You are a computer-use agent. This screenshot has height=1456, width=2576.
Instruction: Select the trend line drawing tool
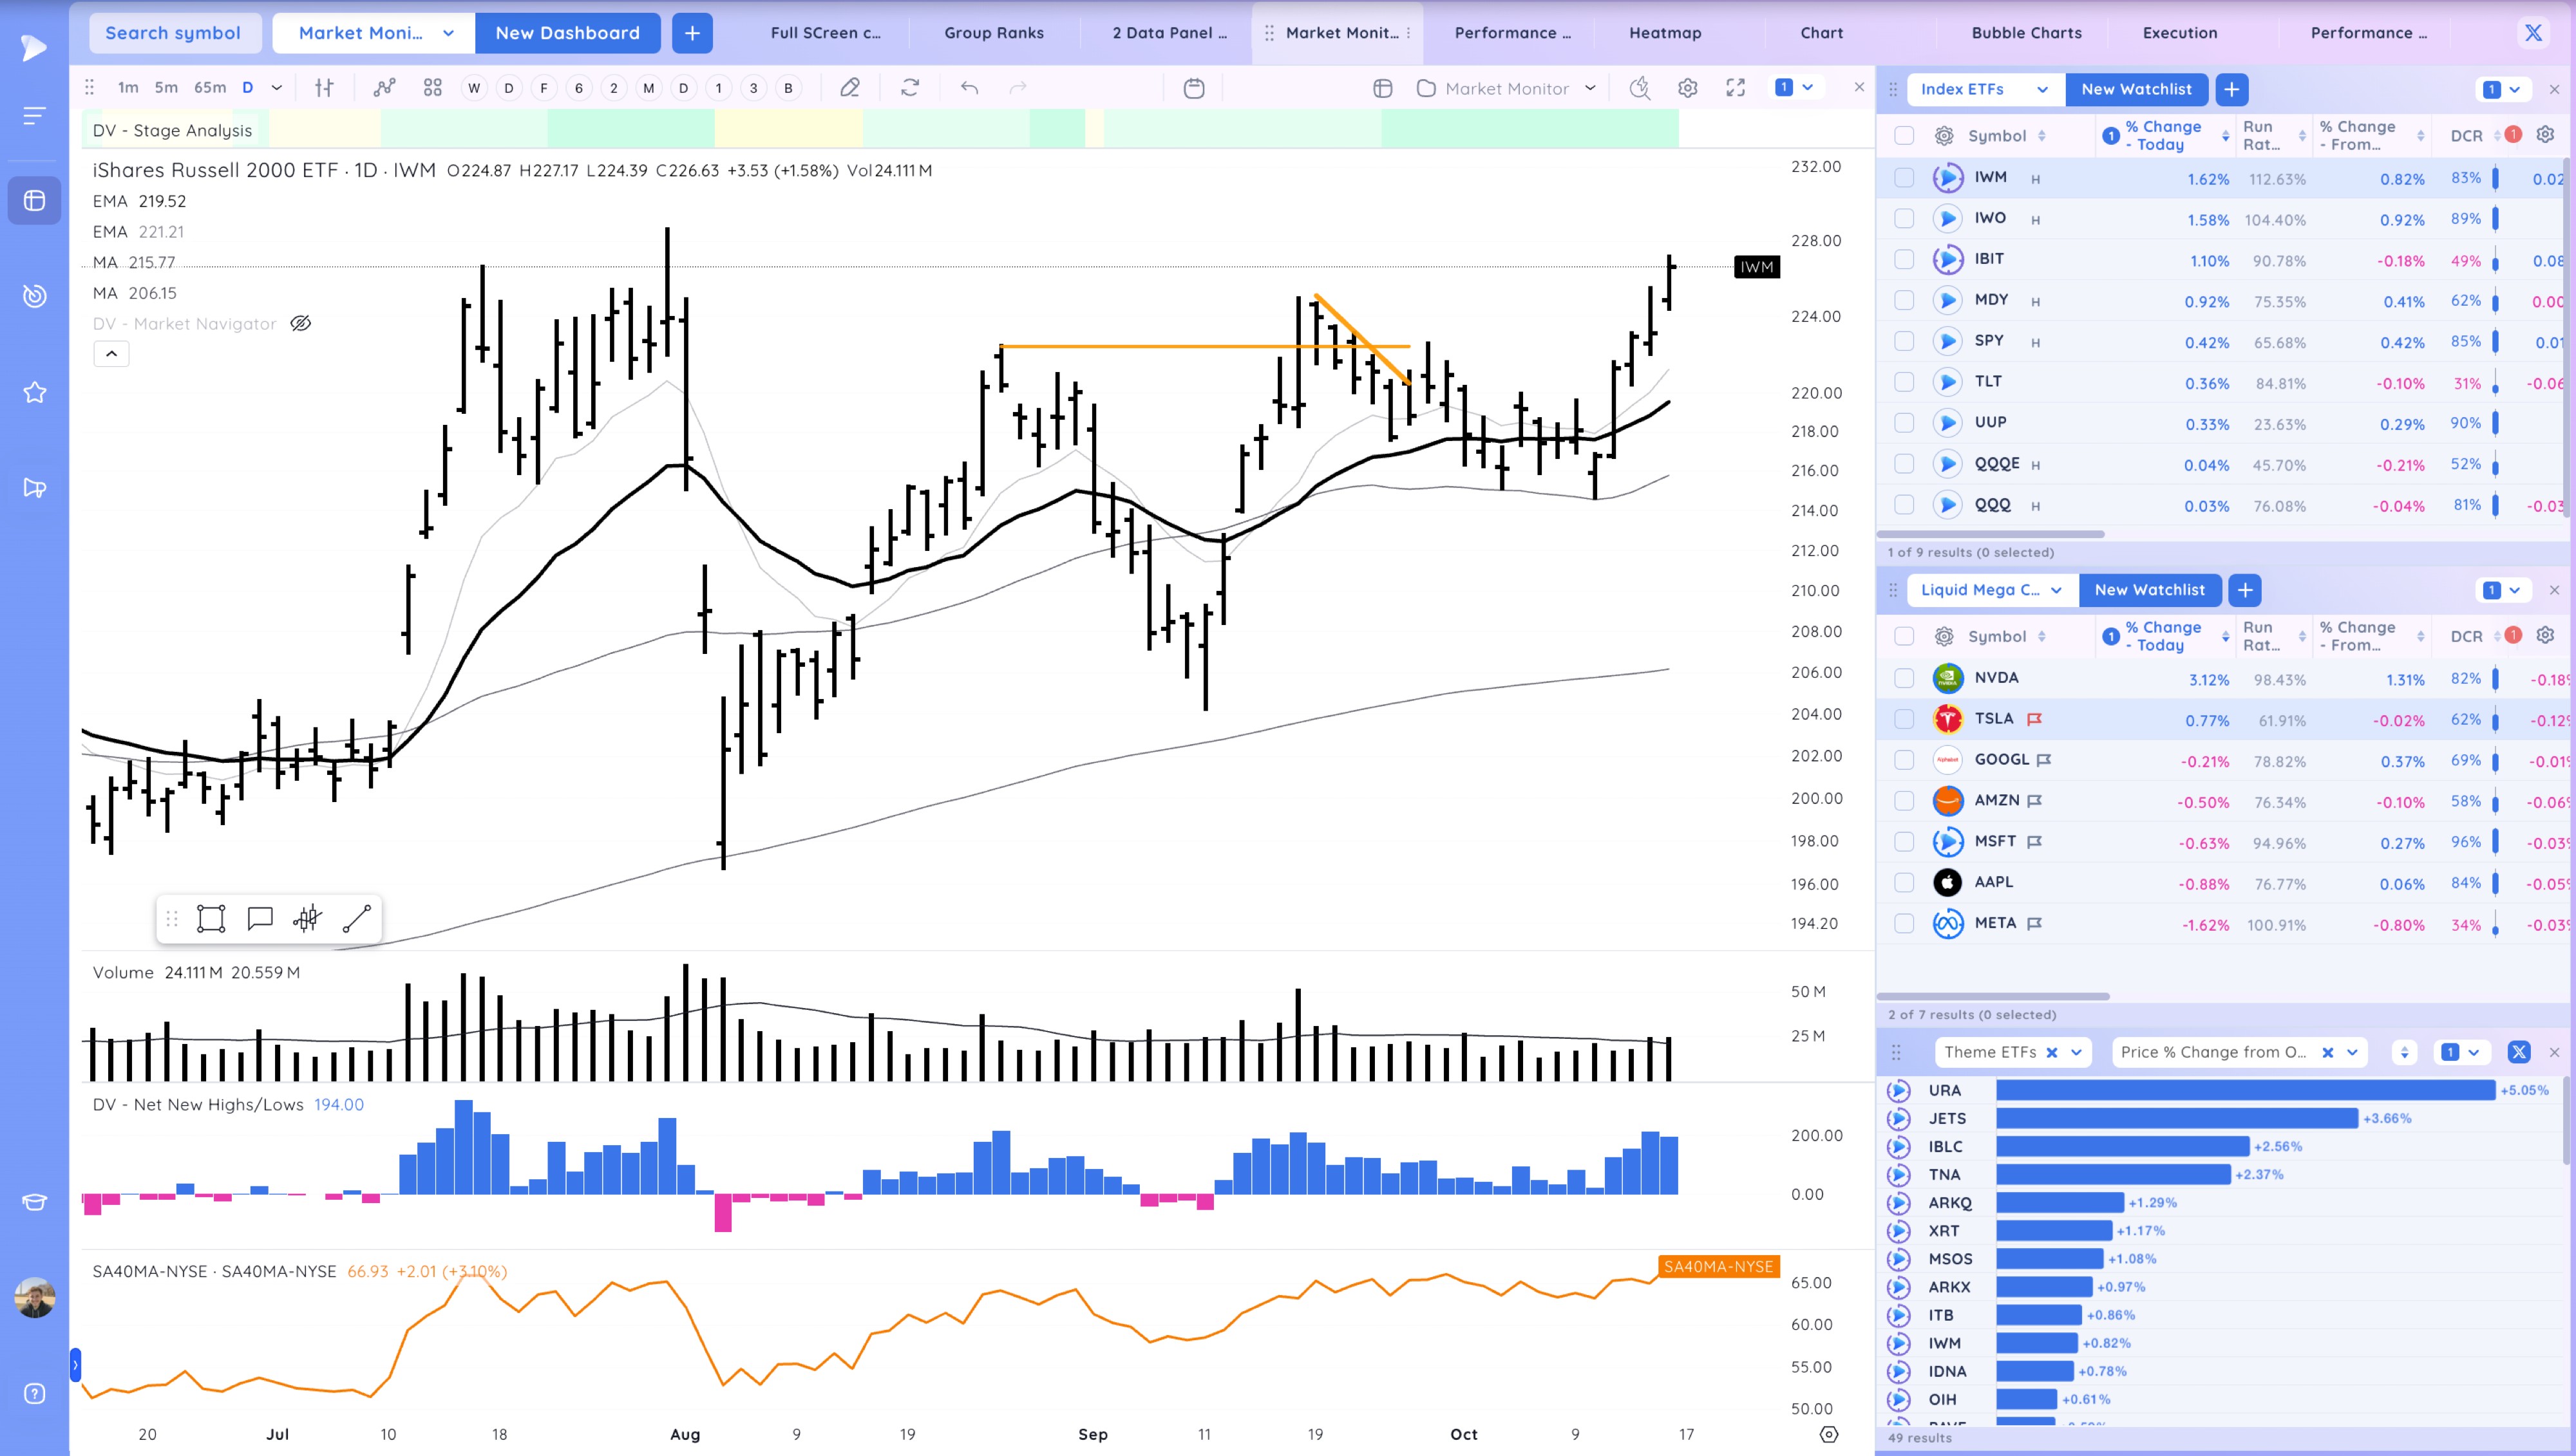point(356,918)
